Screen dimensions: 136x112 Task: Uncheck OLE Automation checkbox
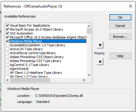[7, 33]
